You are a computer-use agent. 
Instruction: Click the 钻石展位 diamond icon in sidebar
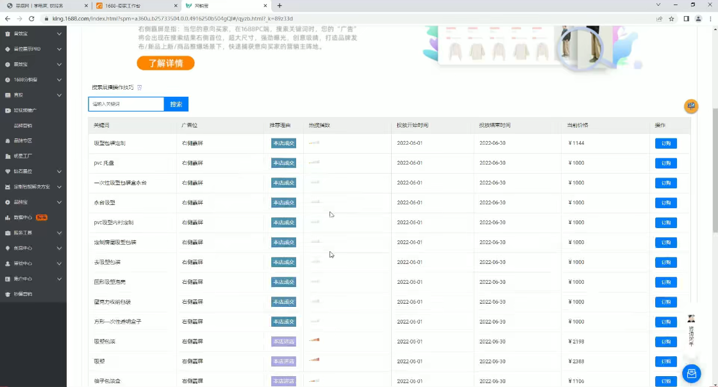coord(8,171)
